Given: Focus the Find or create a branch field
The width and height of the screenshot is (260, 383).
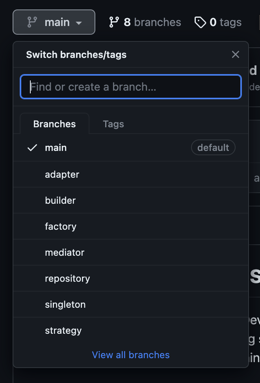Looking at the screenshot, I should point(131,87).
